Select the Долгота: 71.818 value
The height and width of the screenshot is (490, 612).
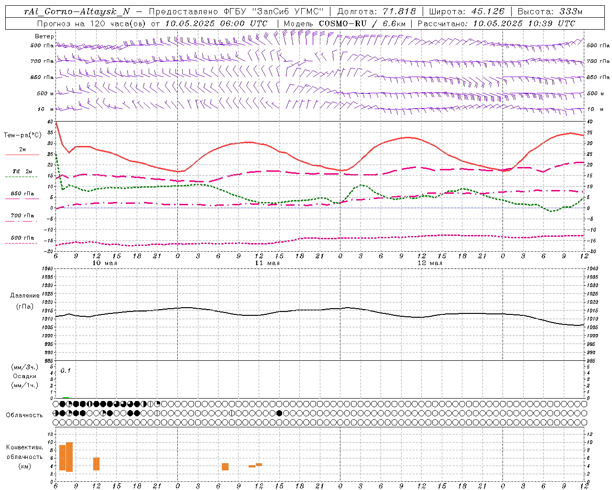(x=377, y=11)
